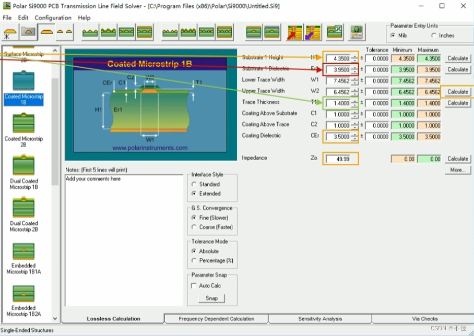474x336 pixels.
Task: Select Coarse (Faster) convergence option
Action: [194, 227]
